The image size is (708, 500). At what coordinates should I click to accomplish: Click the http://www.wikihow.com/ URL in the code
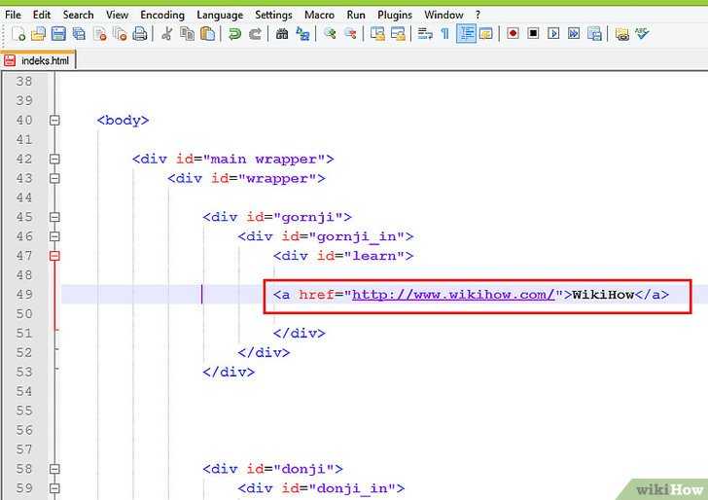click(453, 295)
